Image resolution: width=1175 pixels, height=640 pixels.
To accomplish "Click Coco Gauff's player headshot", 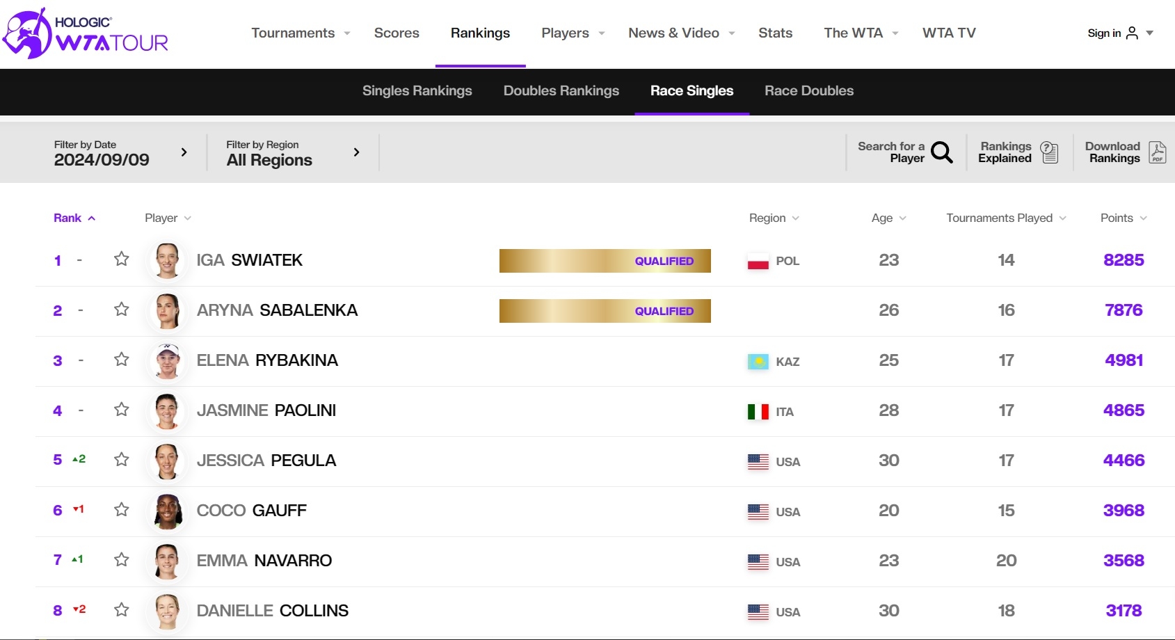I will click(167, 511).
